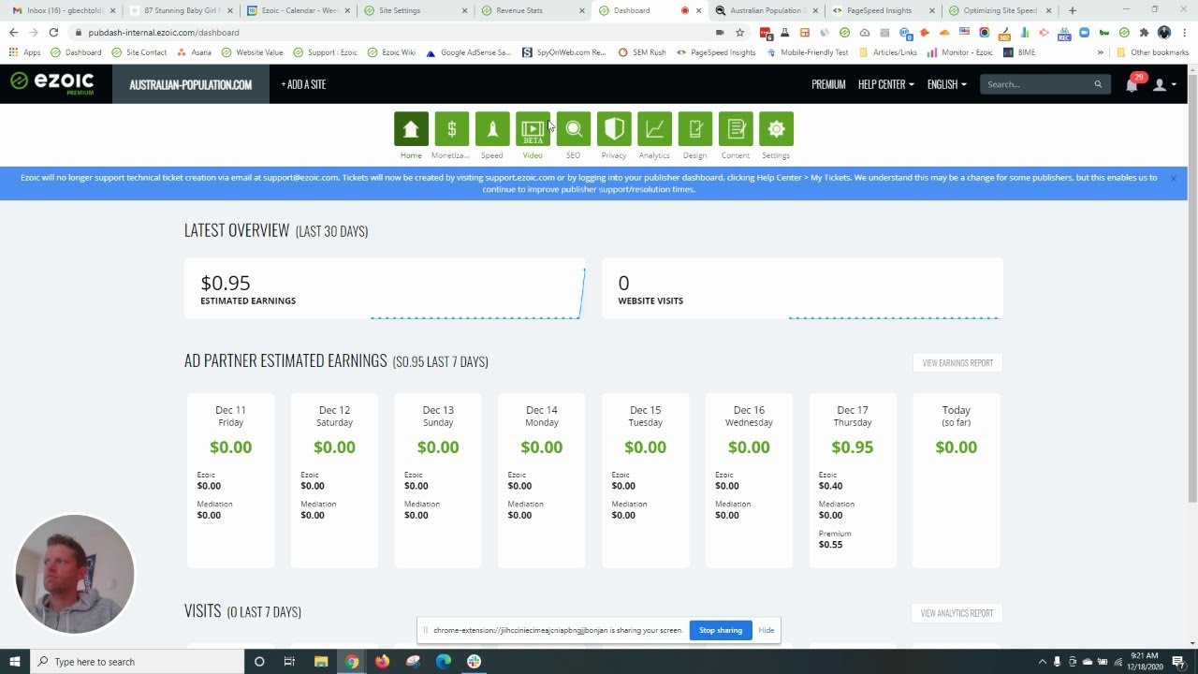Open the notifications bell
This screenshot has height=674, width=1198.
1131,83
